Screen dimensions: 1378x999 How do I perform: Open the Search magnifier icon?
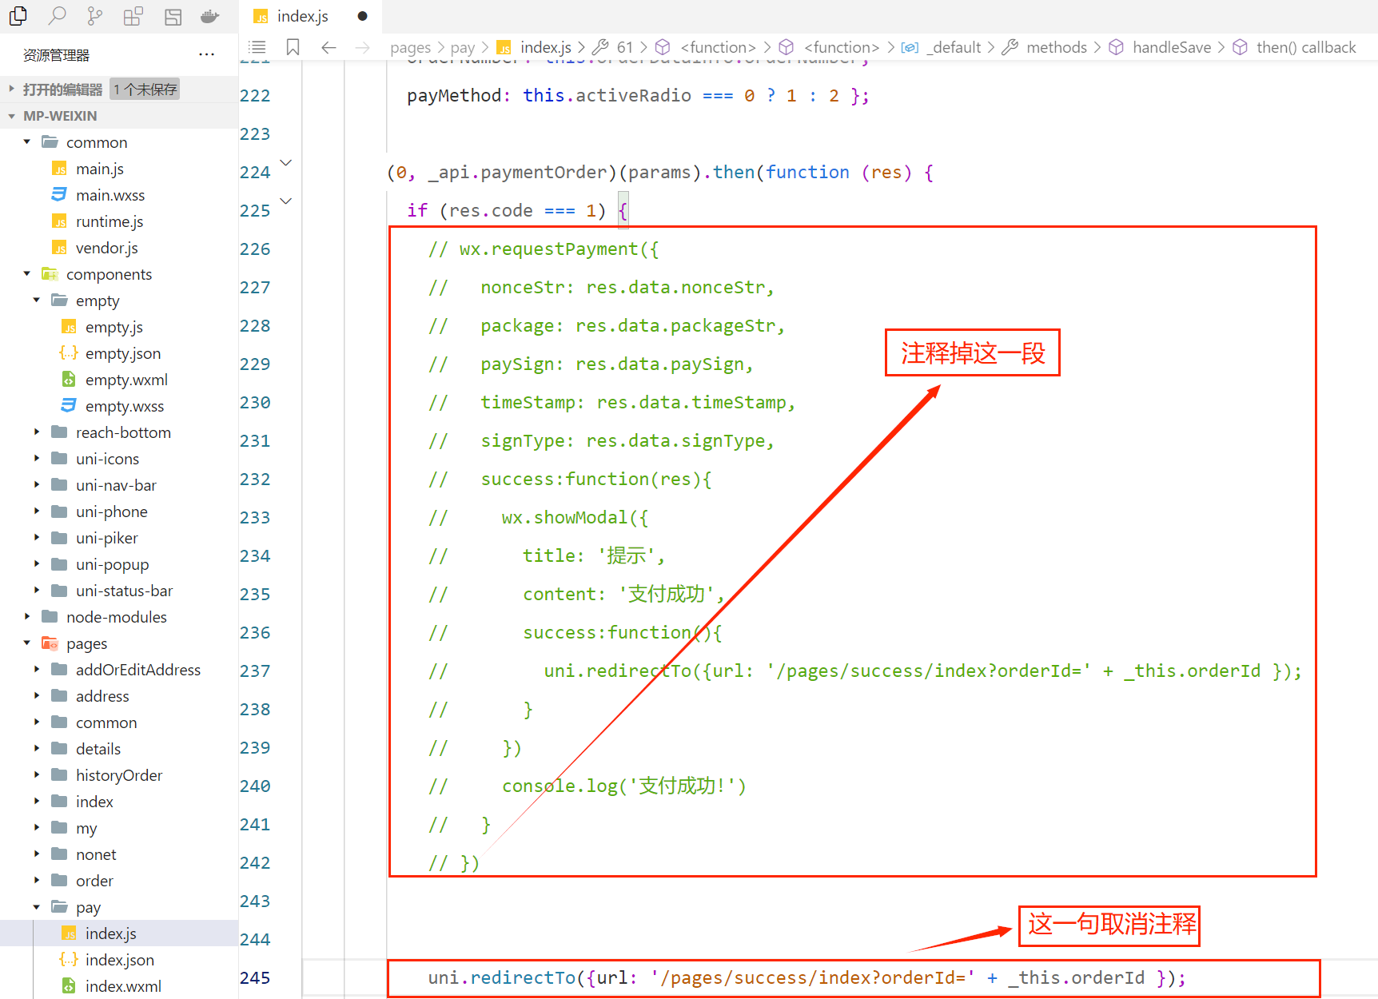57,16
